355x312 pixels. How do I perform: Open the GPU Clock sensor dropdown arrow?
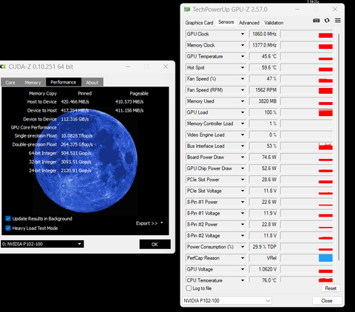point(243,34)
